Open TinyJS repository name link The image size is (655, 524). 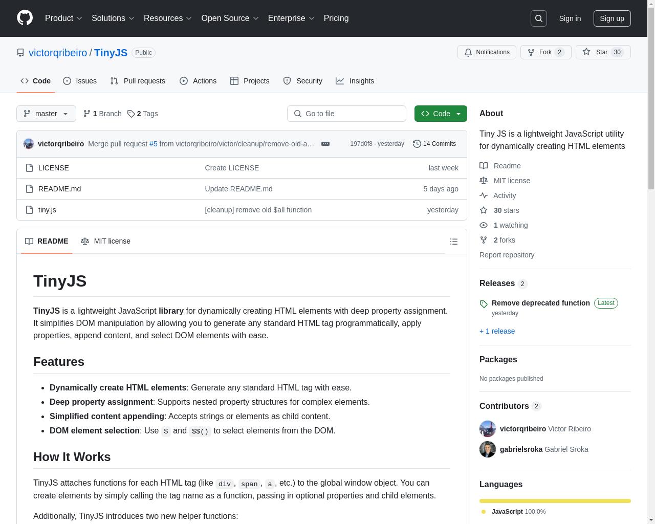pos(111,53)
